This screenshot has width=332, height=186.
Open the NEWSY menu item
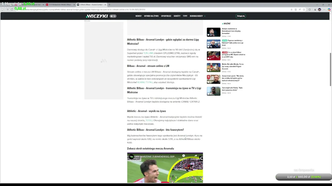[139, 16]
